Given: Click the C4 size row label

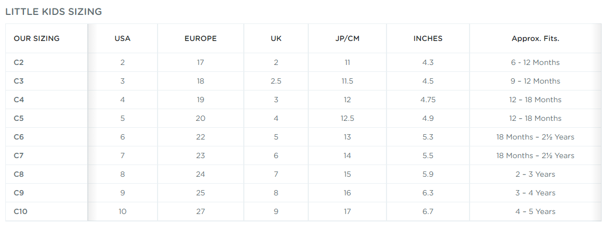Looking at the screenshot, I should point(19,100).
